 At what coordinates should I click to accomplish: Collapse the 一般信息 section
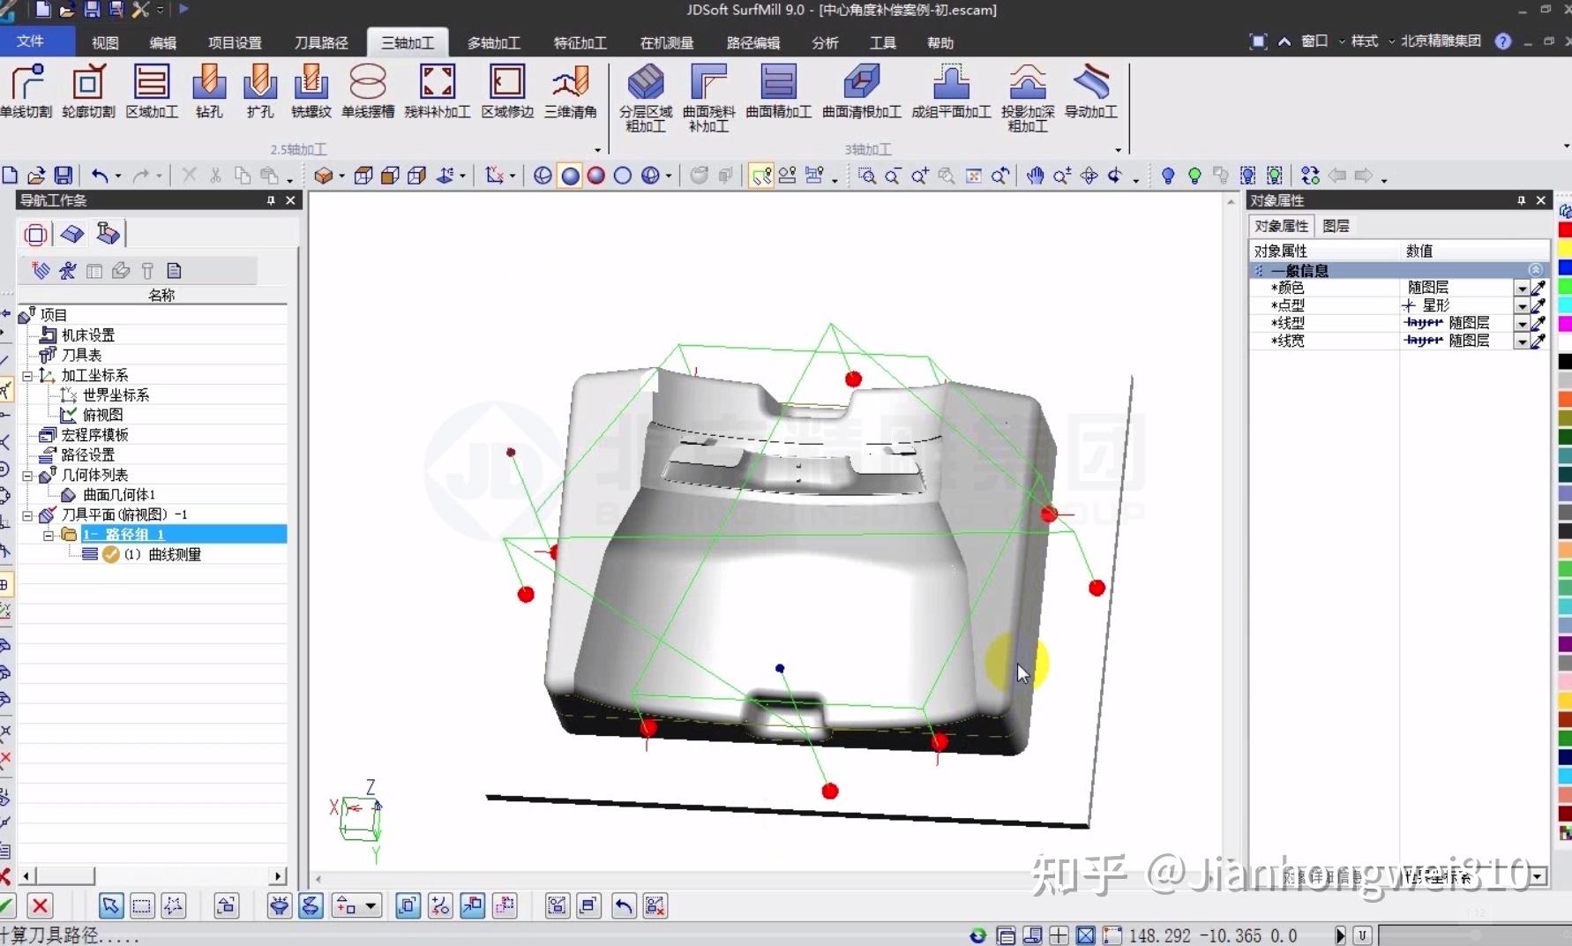(1535, 270)
